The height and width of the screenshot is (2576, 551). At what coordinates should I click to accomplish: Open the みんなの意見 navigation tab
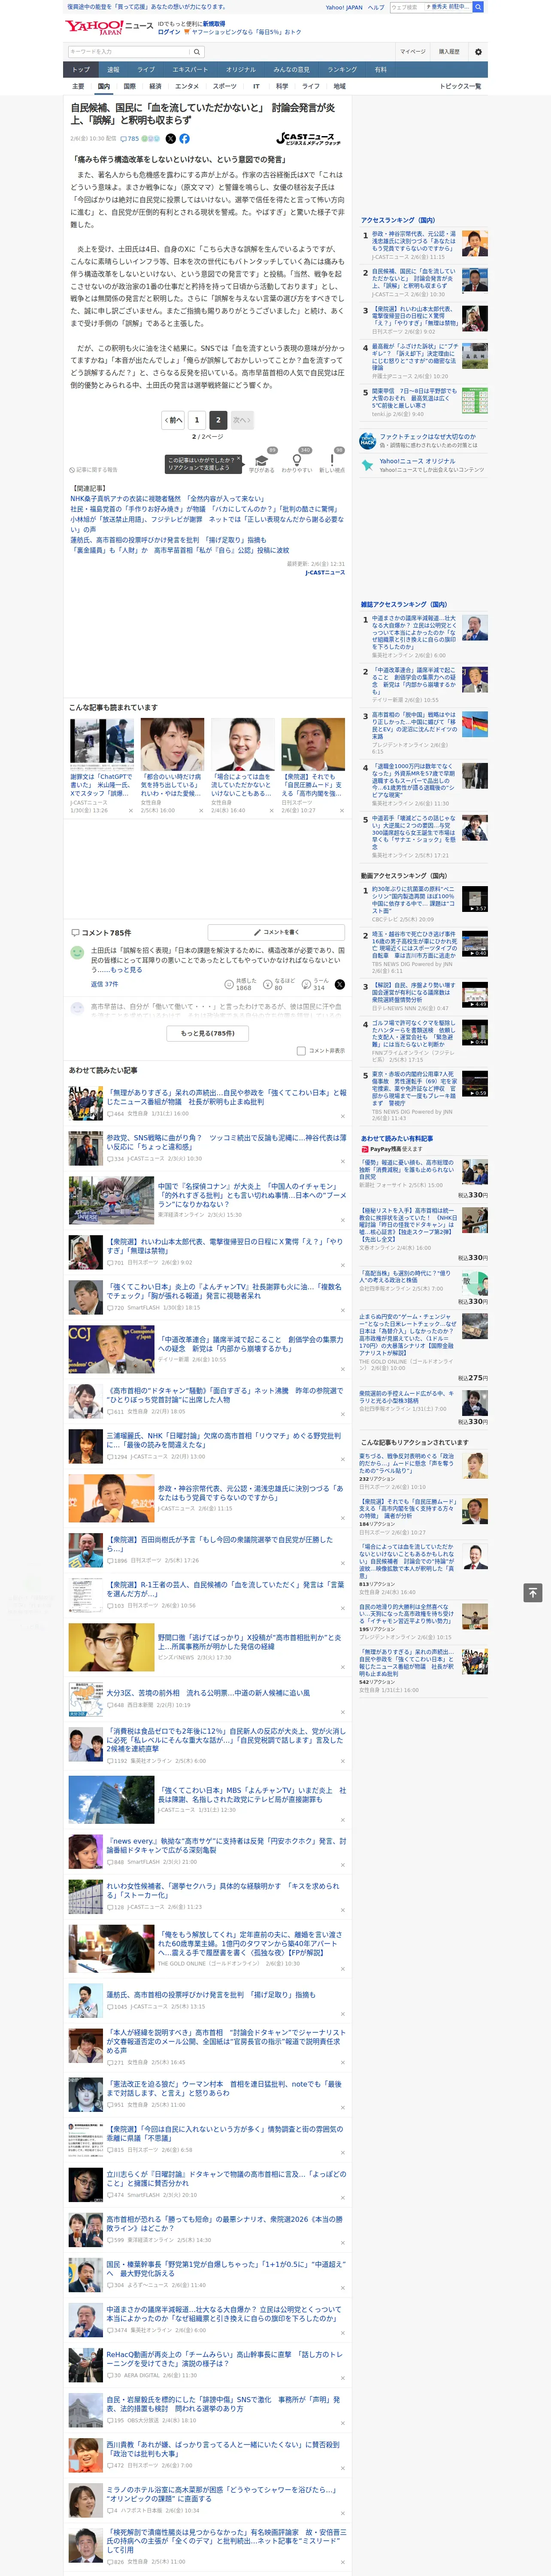291,69
